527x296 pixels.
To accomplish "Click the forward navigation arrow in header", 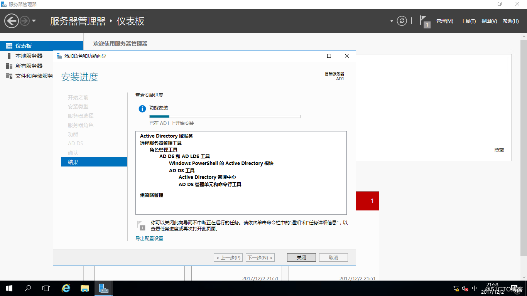I will pos(24,21).
